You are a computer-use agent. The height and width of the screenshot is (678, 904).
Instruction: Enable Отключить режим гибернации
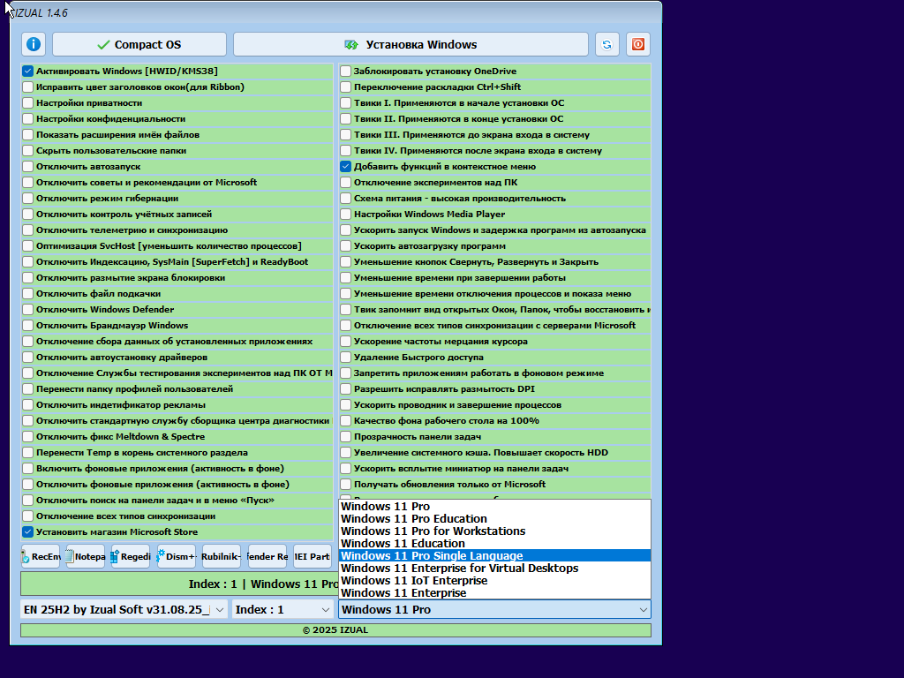[x=27, y=199]
